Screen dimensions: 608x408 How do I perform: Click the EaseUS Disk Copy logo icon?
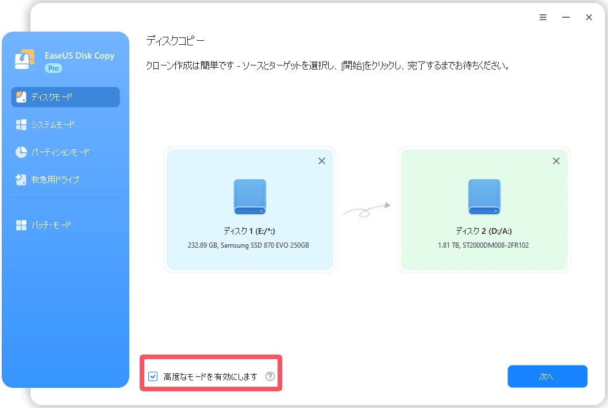click(x=24, y=60)
